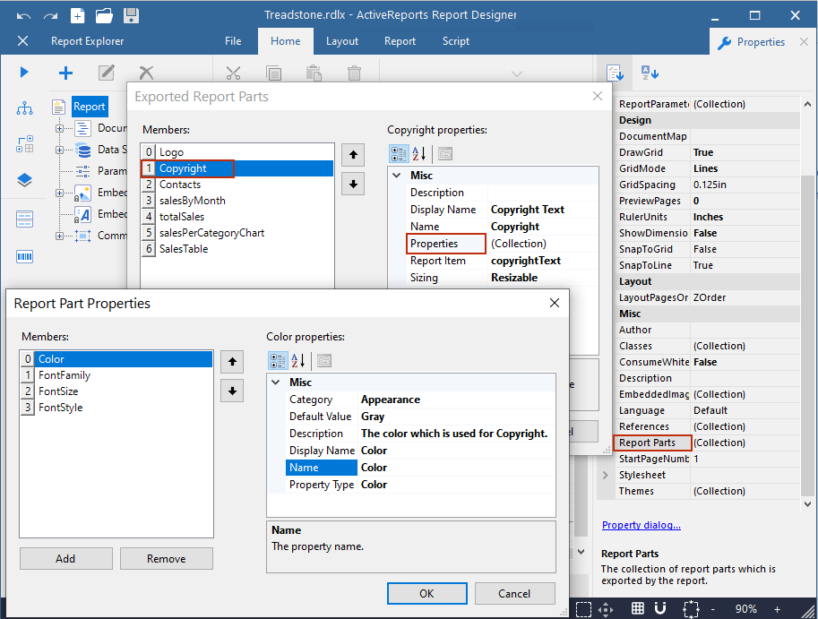The height and width of the screenshot is (619, 818).
Task: Click OK in Report Part Properties dialog
Action: click(426, 593)
